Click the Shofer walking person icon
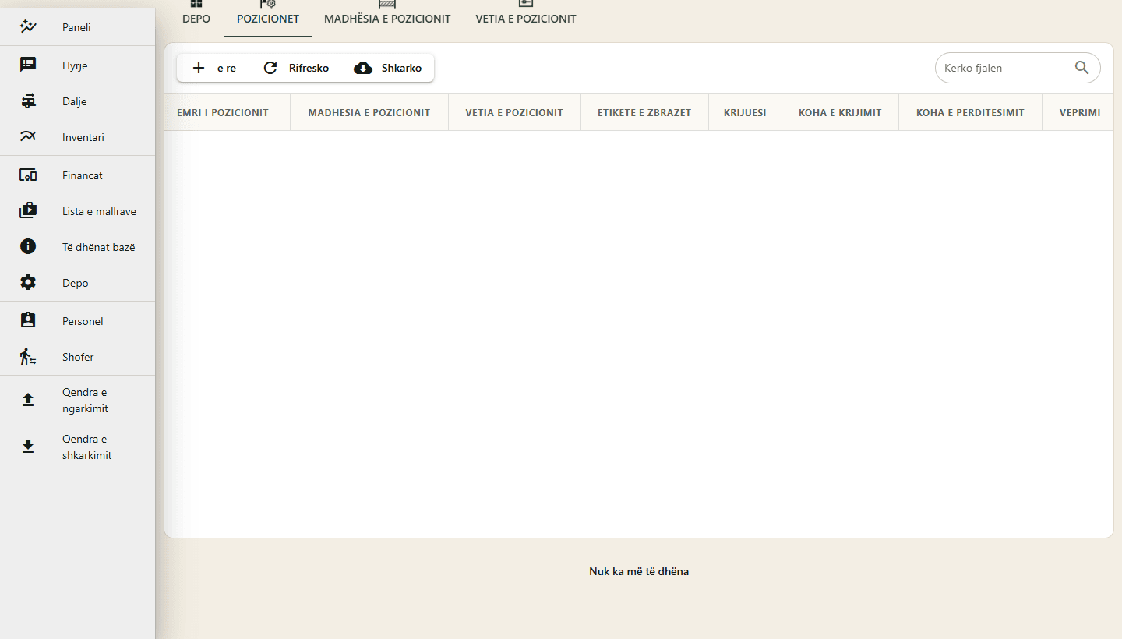 click(28, 357)
